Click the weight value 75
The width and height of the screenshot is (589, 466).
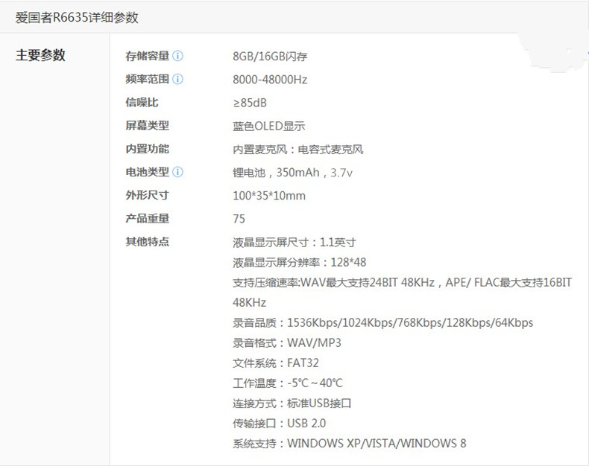click(239, 219)
